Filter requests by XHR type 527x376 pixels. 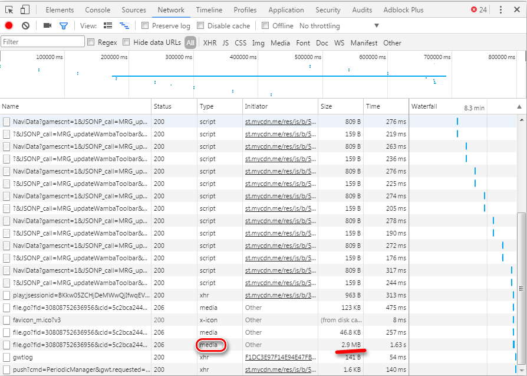[210, 42]
